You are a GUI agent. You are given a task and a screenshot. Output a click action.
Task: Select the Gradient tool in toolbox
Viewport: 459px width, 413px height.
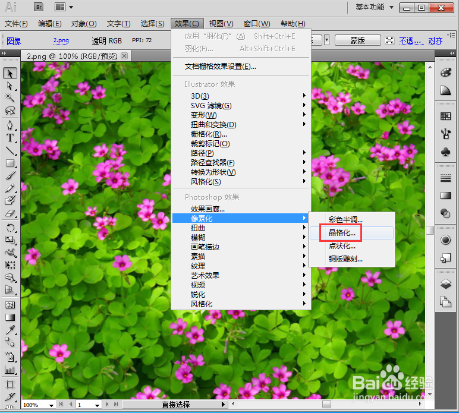coord(10,317)
